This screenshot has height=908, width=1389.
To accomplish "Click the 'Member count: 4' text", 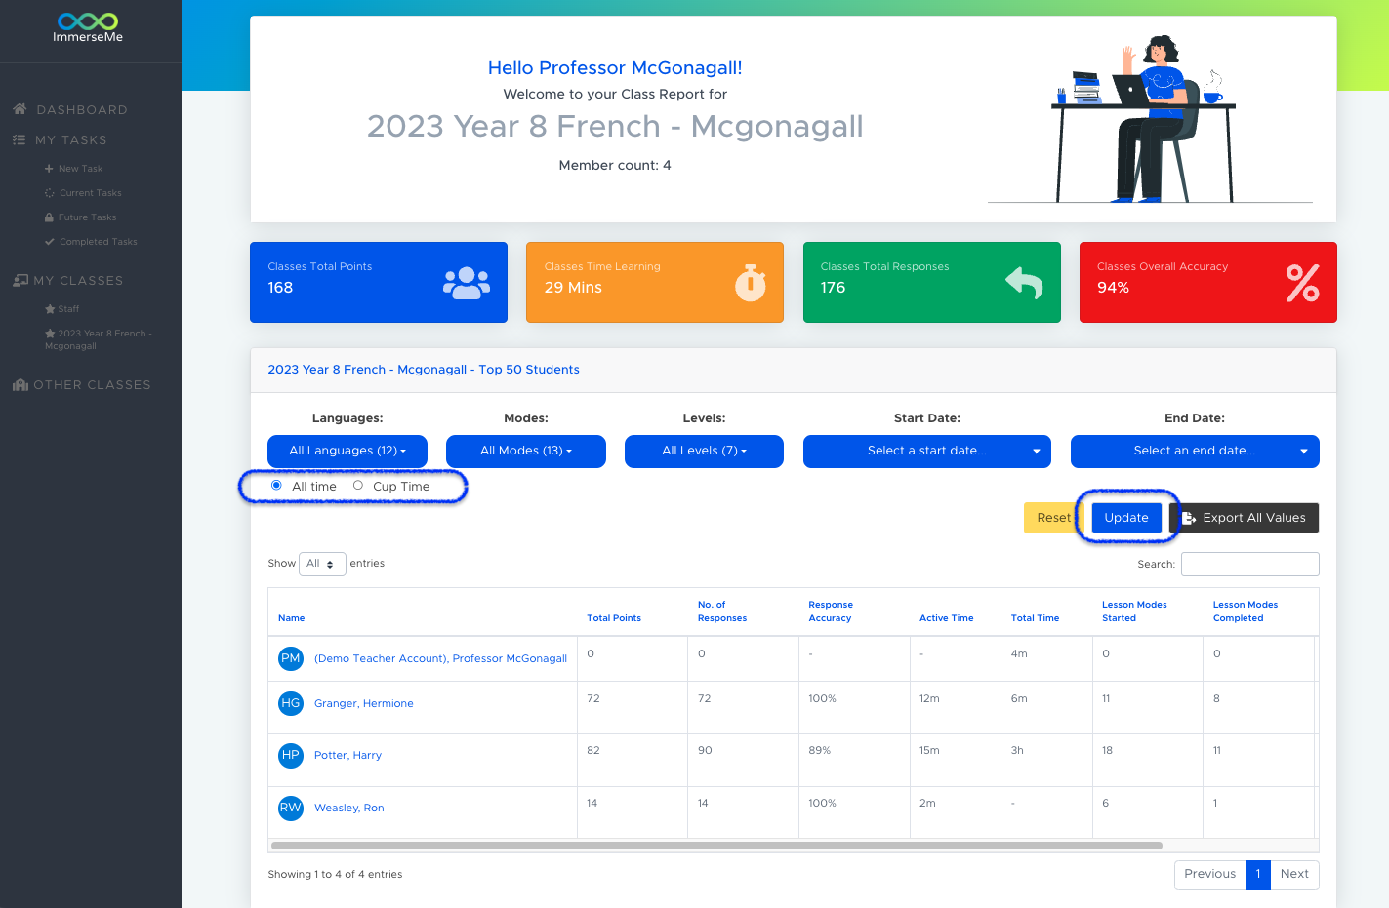I will tap(615, 165).
